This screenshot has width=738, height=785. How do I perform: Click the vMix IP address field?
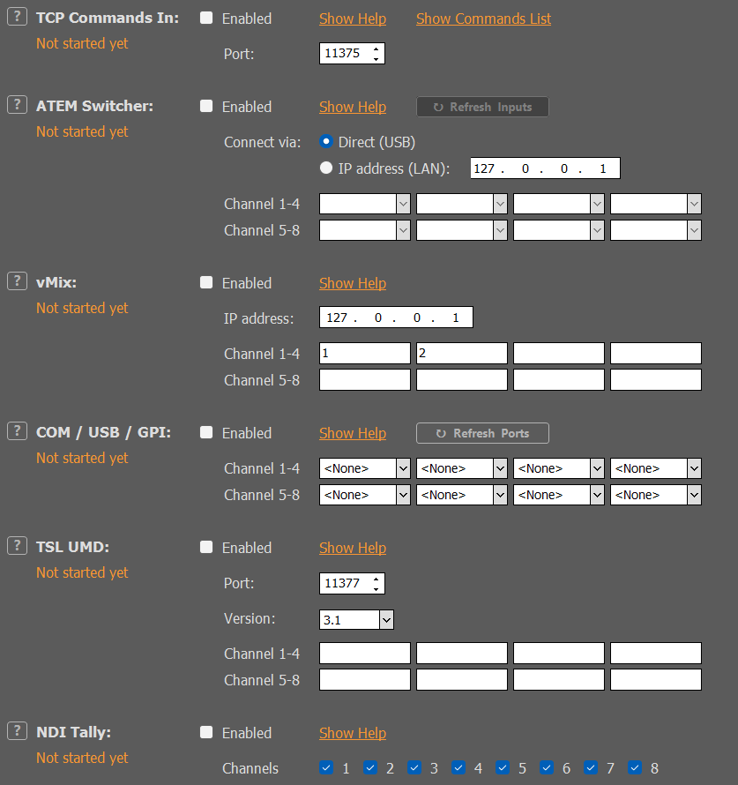click(x=396, y=318)
